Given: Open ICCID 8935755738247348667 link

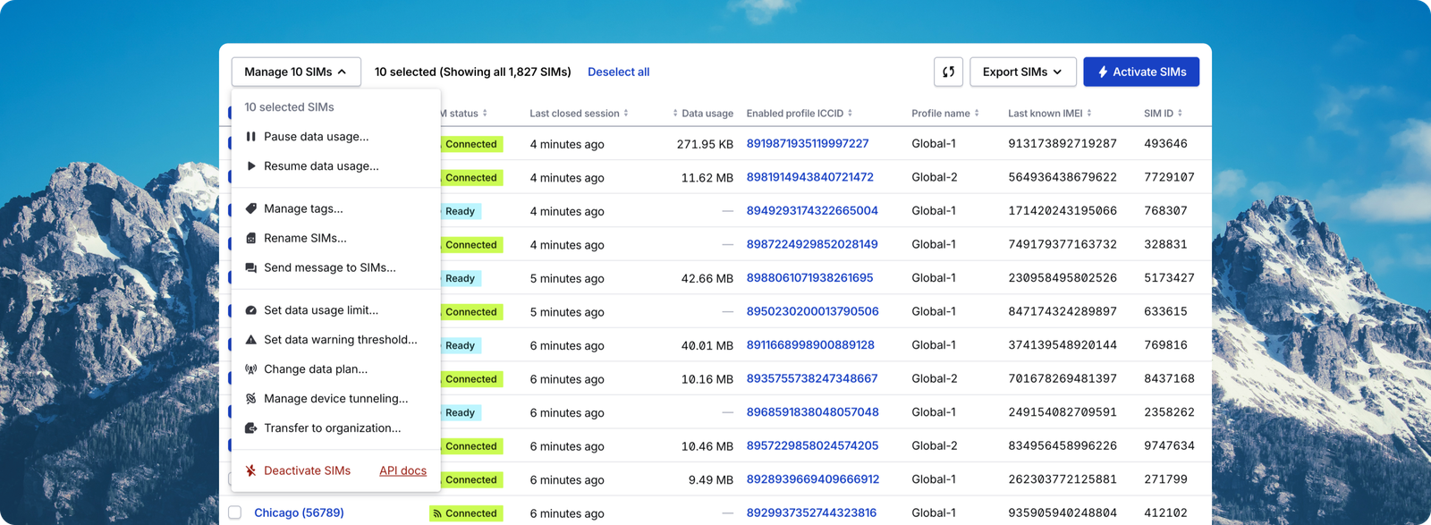Looking at the screenshot, I should tap(812, 378).
